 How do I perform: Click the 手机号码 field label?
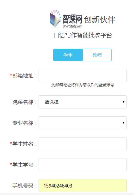coord(25,186)
